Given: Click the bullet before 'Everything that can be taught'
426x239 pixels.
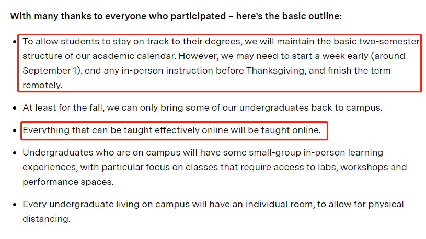Looking at the screenshot, I should (x=15, y=130).
